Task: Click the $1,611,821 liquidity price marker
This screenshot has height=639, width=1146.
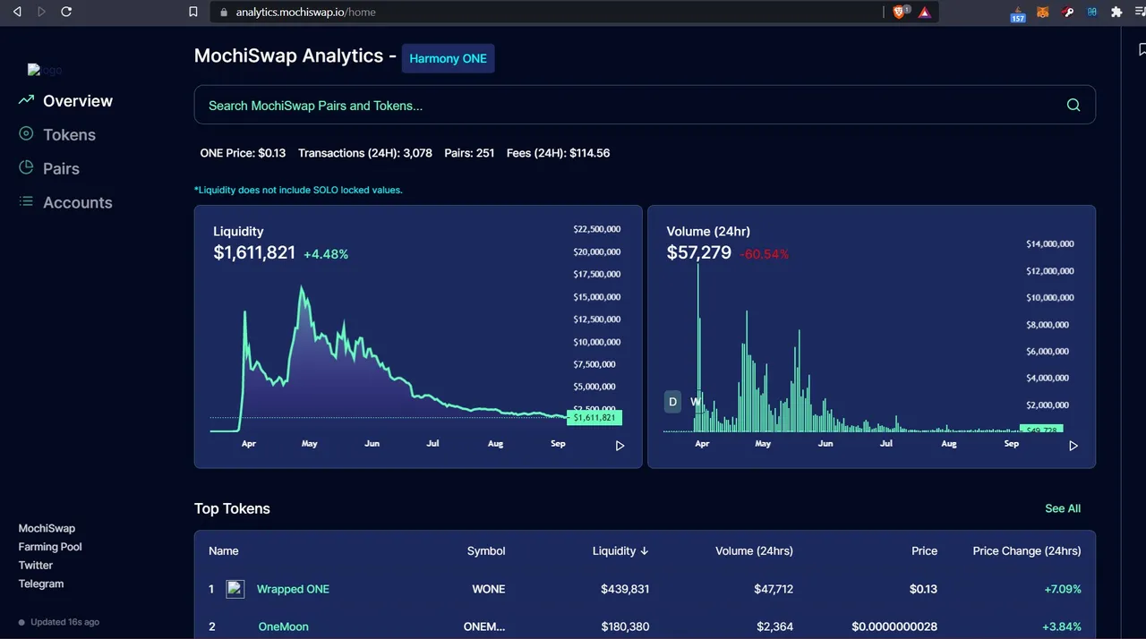Action: coord(594,418)
